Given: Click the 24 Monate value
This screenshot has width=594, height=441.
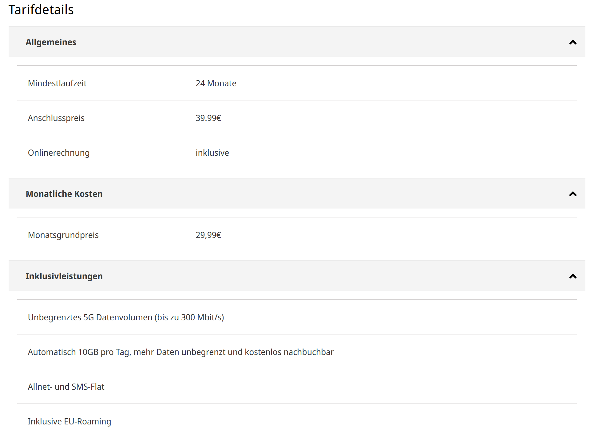Looking at the screenshot, I should pyautogui.click(x=216, y=84).
